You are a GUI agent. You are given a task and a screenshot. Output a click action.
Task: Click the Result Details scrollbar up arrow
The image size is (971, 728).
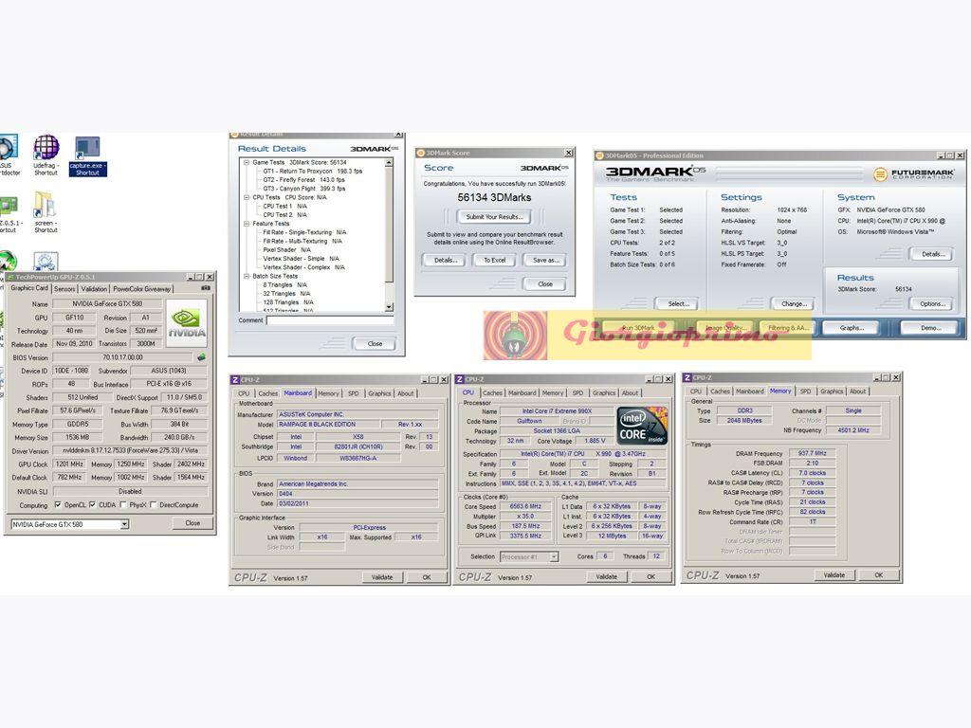coord(388,163)
